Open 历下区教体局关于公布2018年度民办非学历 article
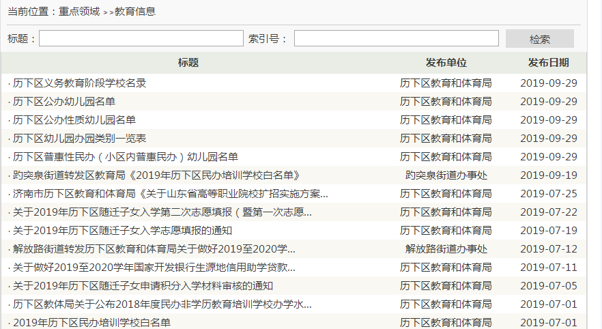The width and height of the screenshot is (602, 329). [x=162, y=304]
